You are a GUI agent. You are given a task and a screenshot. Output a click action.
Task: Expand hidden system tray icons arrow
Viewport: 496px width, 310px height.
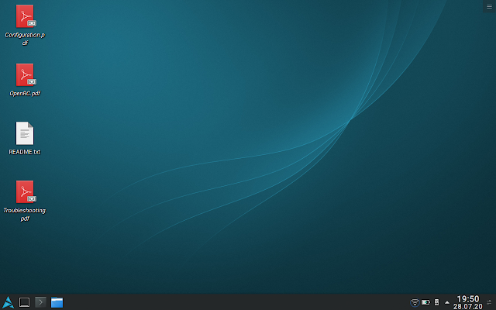pyautogui.click(x=447, y=303)
